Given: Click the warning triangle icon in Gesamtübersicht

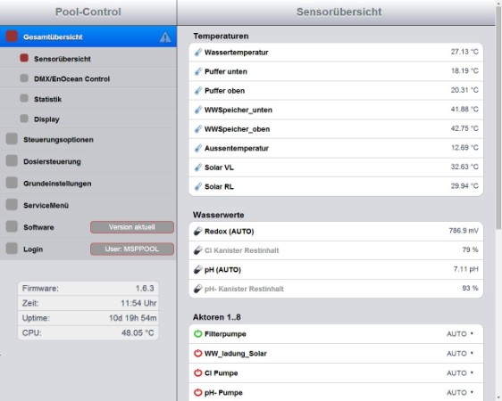Looking at the screenshot, I should click(x=165, y=37).
